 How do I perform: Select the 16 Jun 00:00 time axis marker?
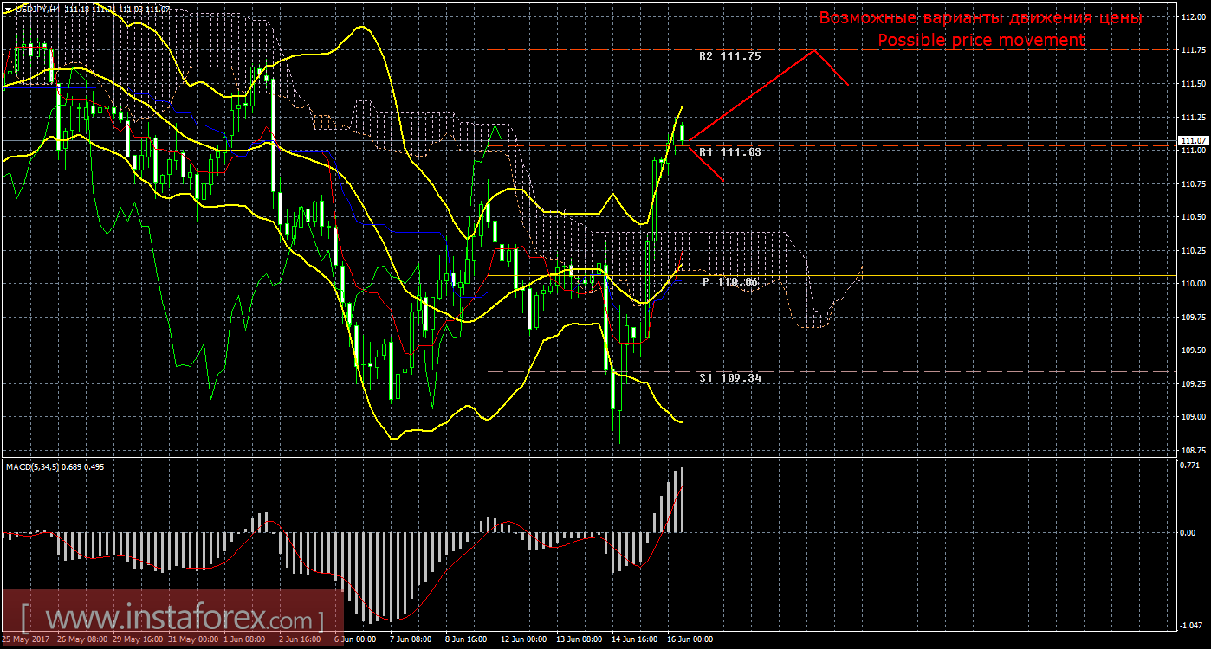point(688,640)
